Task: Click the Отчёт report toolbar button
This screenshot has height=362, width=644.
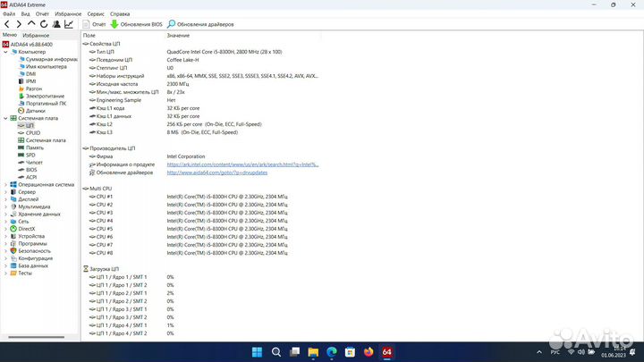Action: click(x=94, y=24)
